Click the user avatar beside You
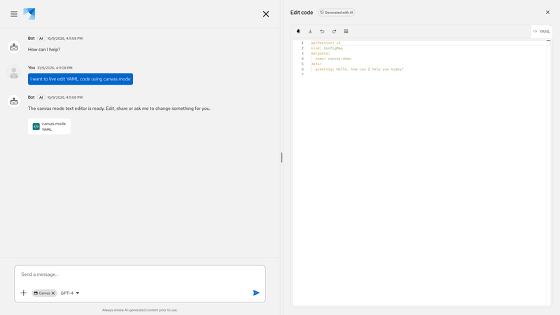This screenshot has width=560, height=315. [14, 72]
